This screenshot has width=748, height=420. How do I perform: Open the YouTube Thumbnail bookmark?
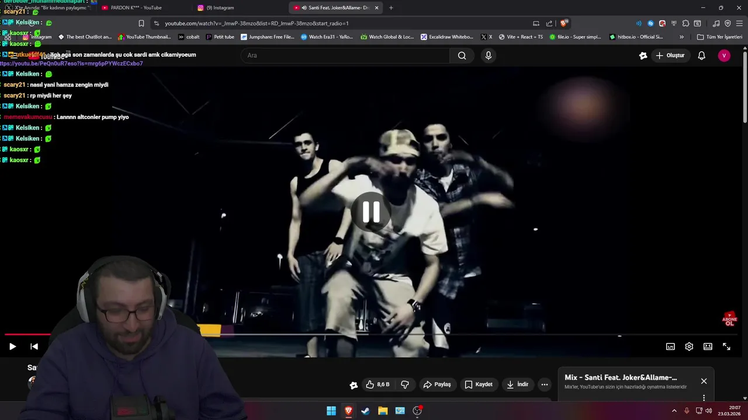coord(144,37)
